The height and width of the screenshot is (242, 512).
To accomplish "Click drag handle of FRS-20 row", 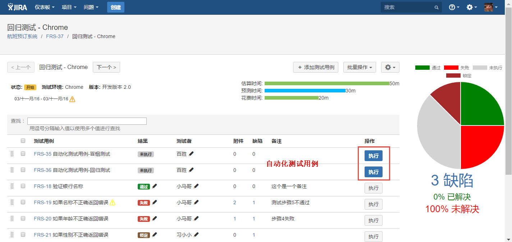I will click(x=12, y=219).
